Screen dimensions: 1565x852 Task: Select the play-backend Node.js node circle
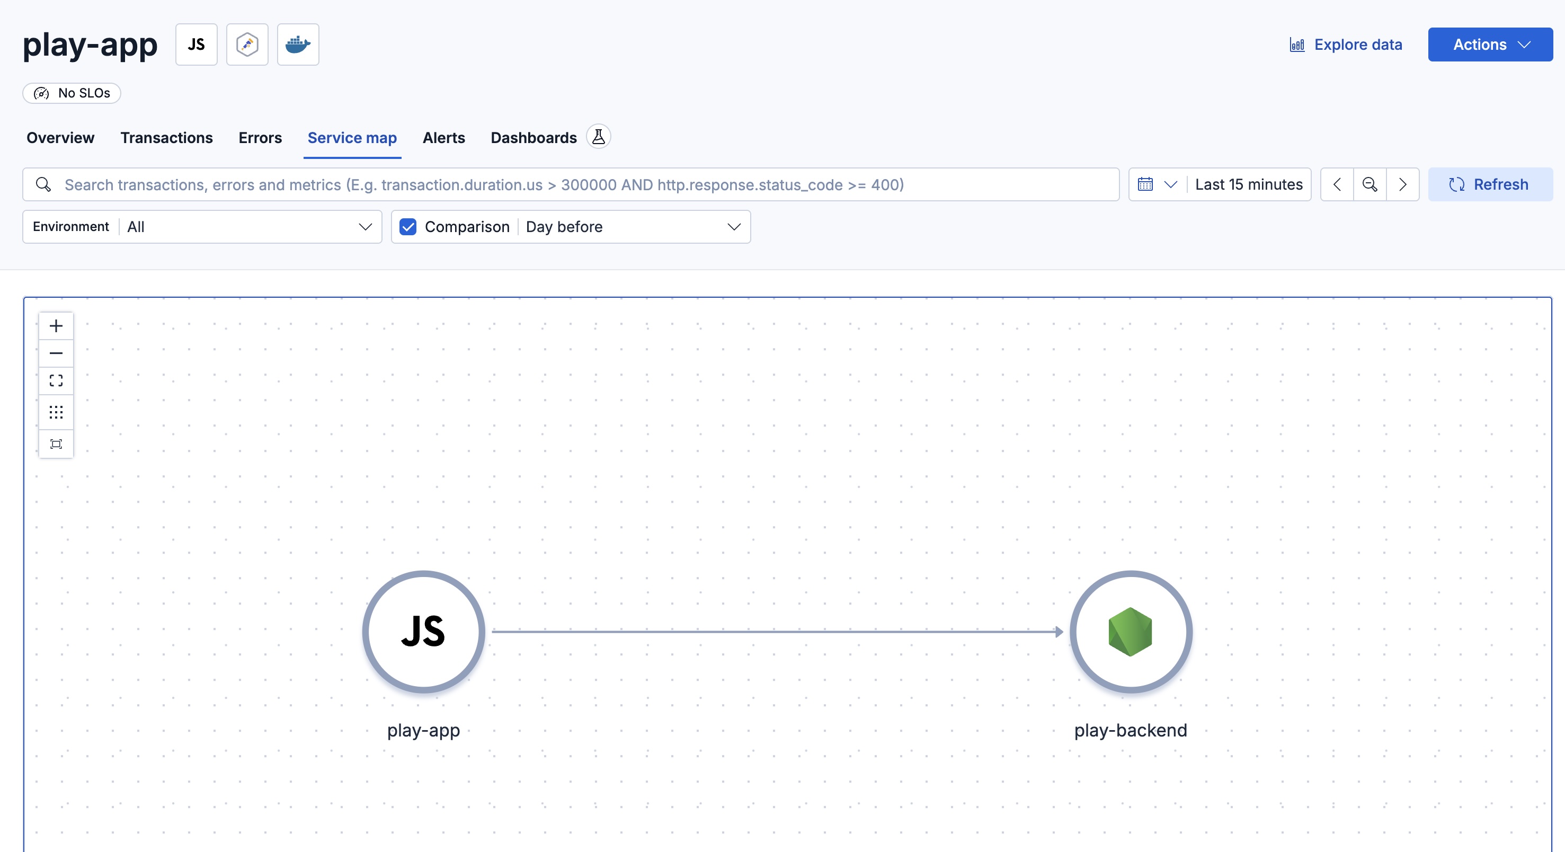click(1131, 632)
